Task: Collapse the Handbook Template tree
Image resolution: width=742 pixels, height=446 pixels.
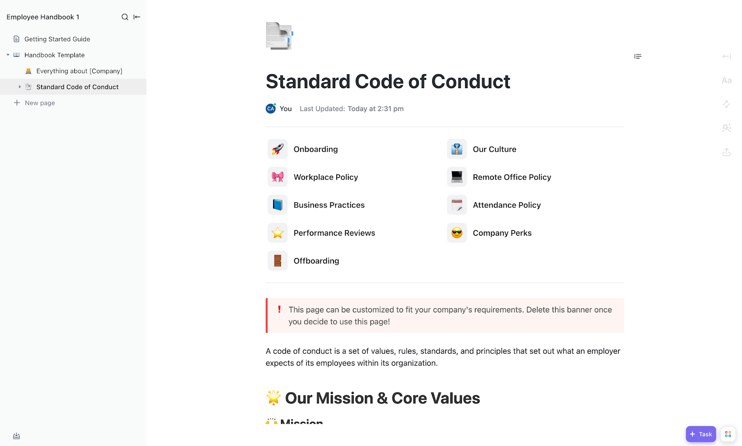Action: click(8, 55)
